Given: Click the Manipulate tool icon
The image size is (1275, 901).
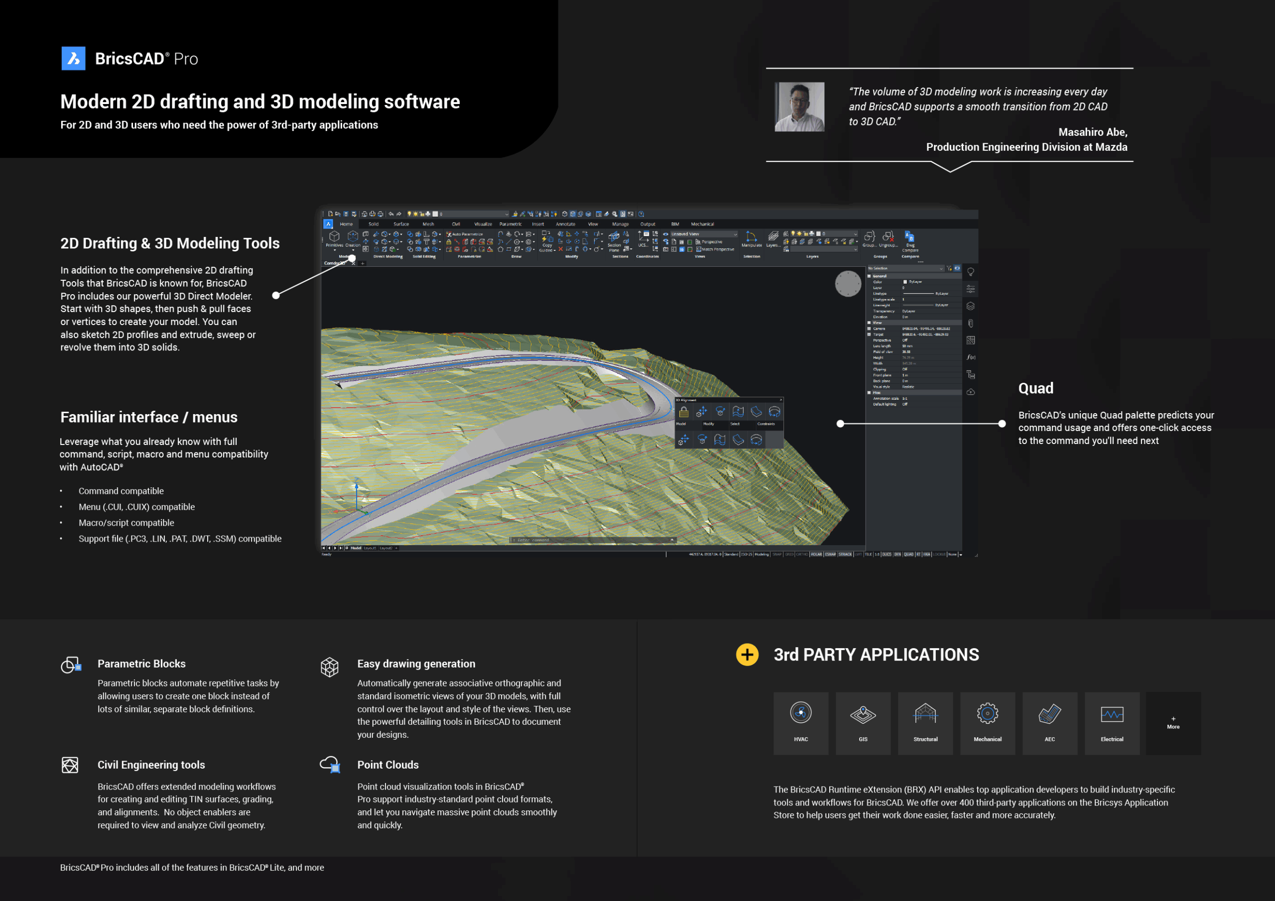Looking at the screenshot, I should click(752, 237).
